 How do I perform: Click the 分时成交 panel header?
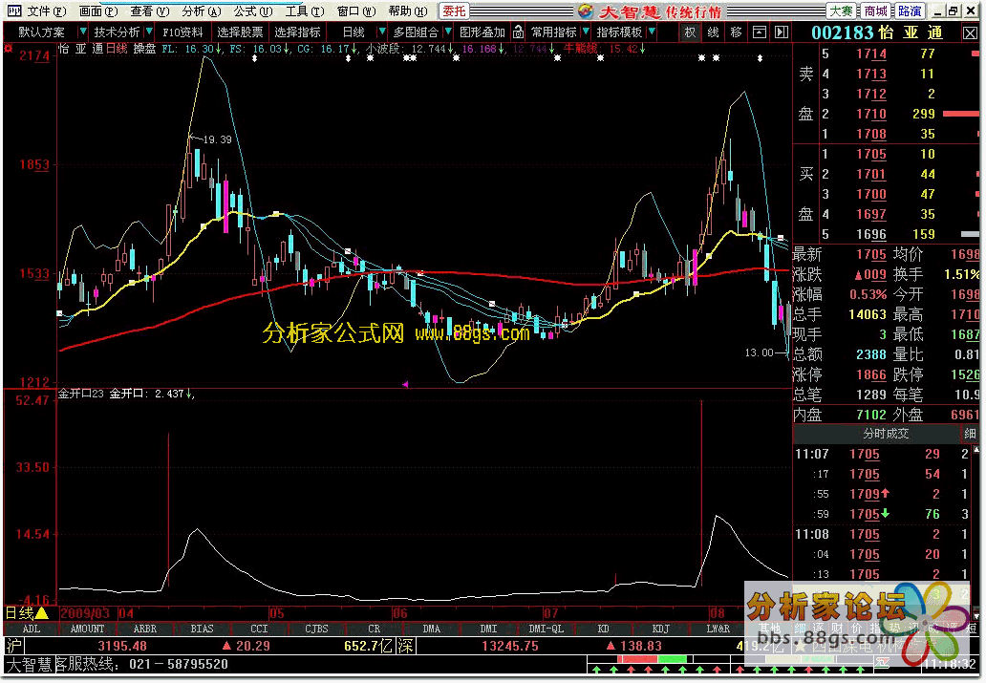pos(886,434)
